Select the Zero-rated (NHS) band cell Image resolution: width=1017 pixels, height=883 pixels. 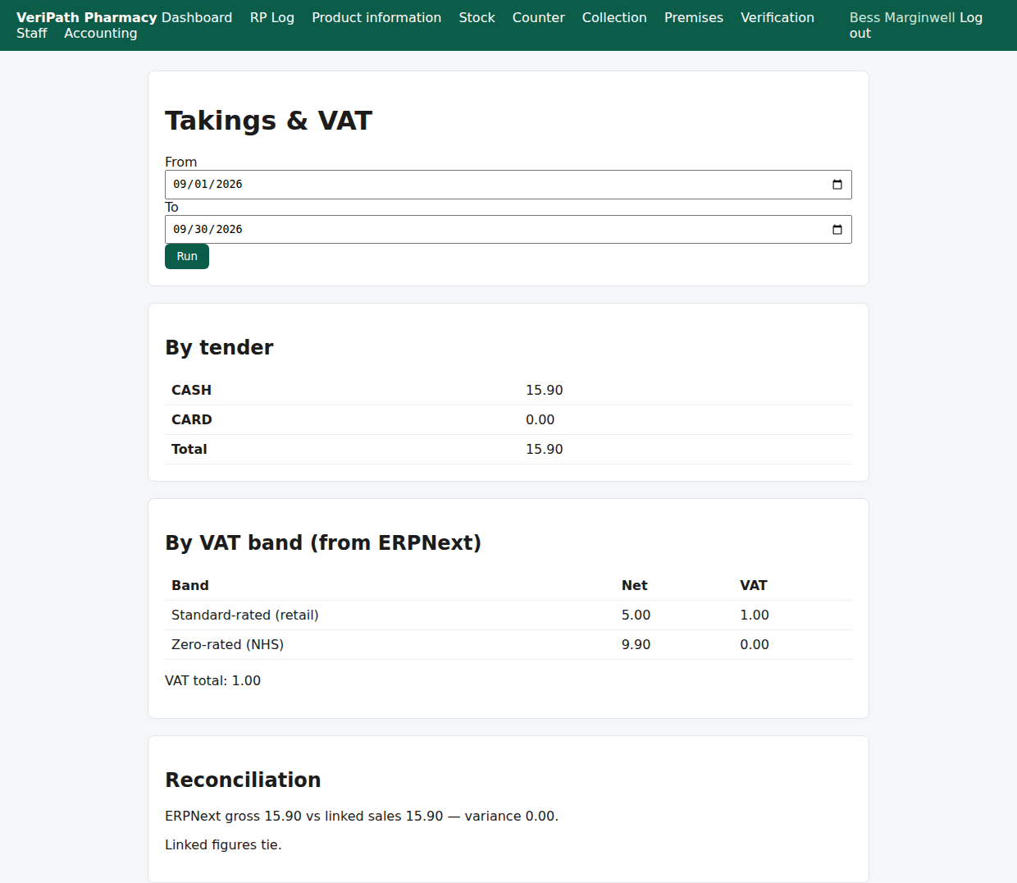click(228, 645)
